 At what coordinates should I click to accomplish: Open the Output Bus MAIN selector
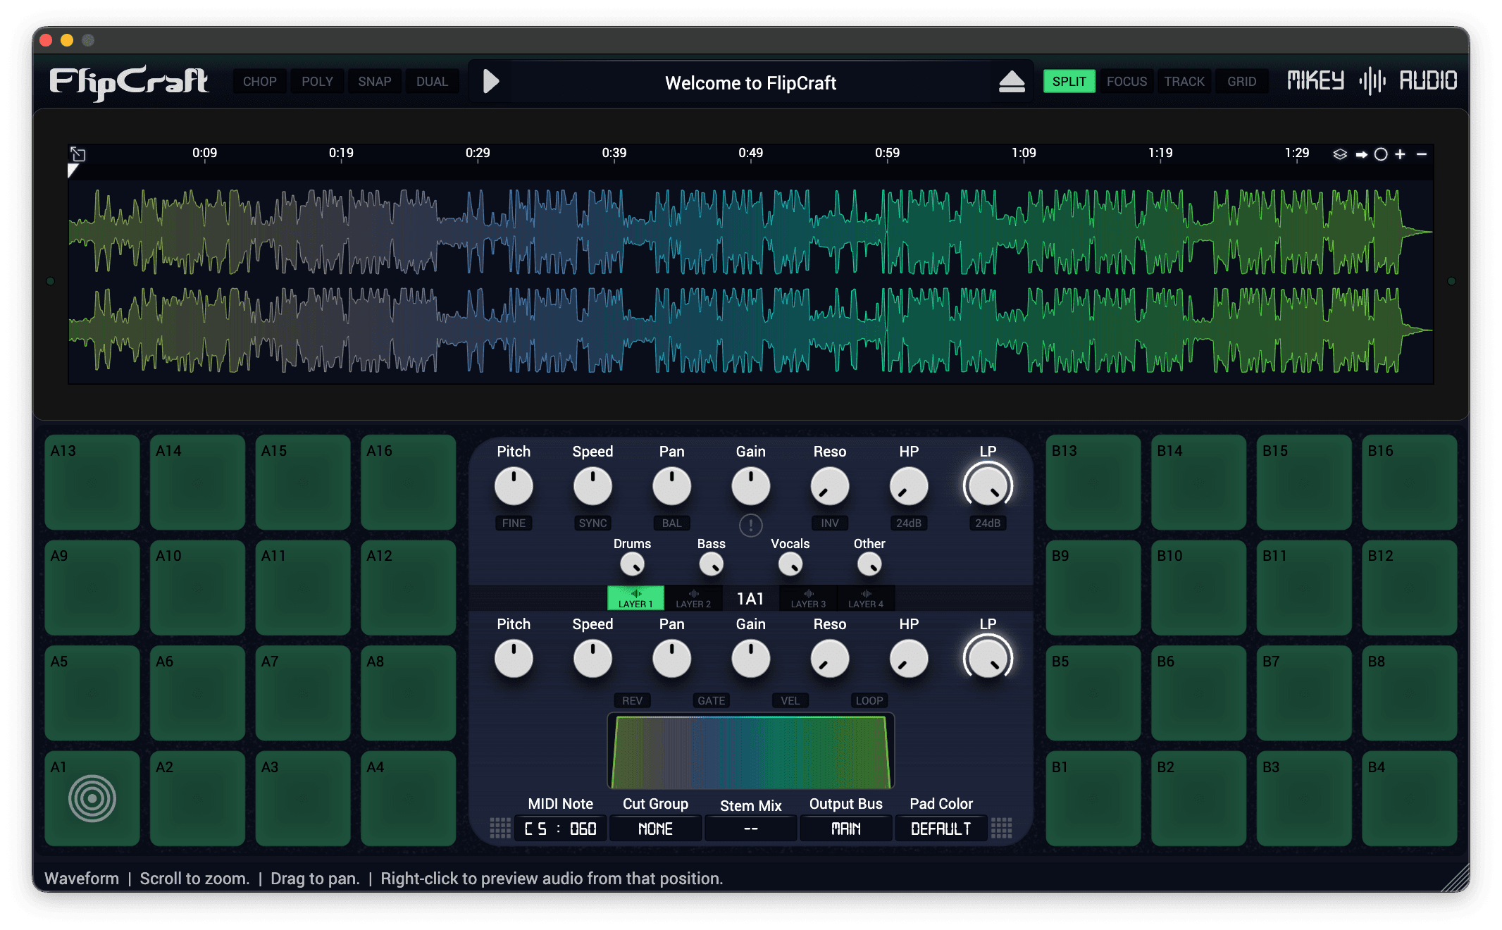pyautogui.click(x=845, y=829)
